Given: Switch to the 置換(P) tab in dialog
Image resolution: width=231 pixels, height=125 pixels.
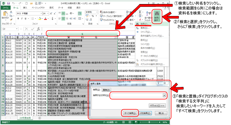Looking at the screenshot, I should click(x=106, y=90).
